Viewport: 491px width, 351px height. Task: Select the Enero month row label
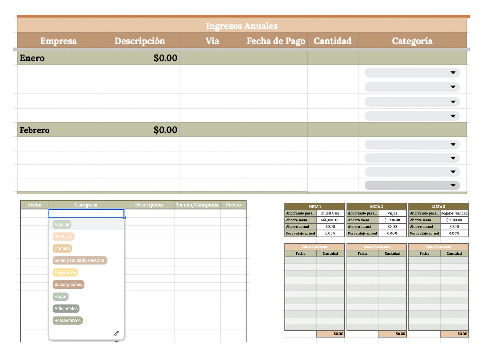[32, 58]
